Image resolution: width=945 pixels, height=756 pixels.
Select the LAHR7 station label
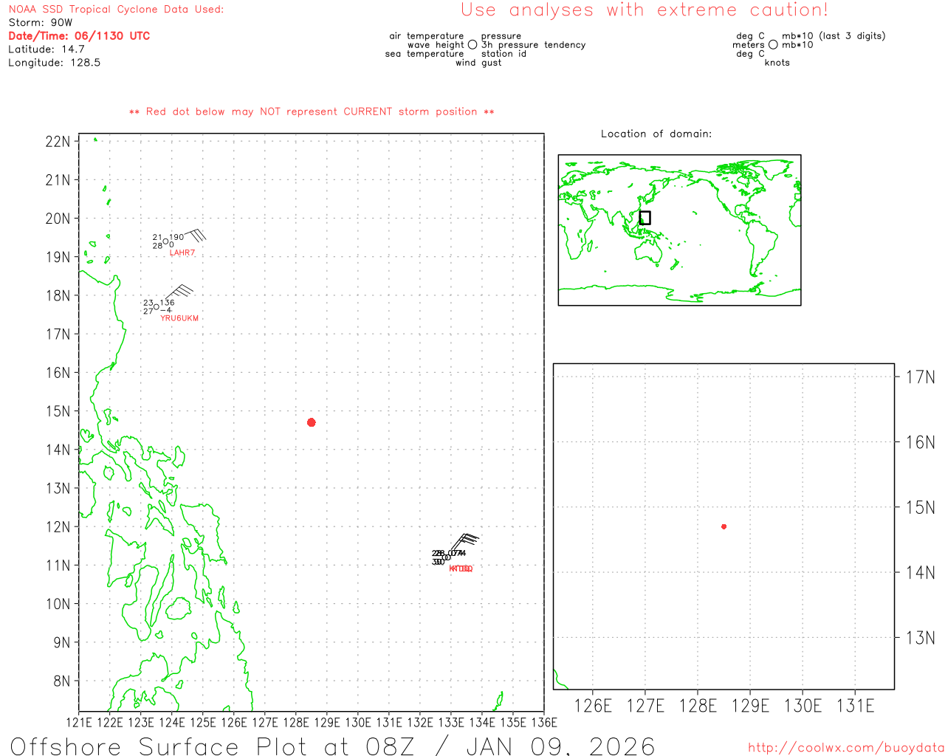point(182,253)
